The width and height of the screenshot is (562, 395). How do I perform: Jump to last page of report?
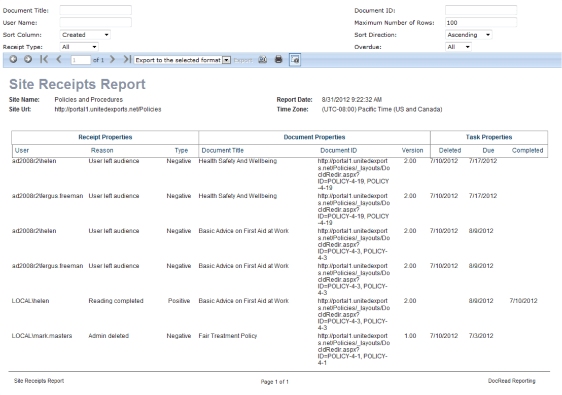(127, 59)
